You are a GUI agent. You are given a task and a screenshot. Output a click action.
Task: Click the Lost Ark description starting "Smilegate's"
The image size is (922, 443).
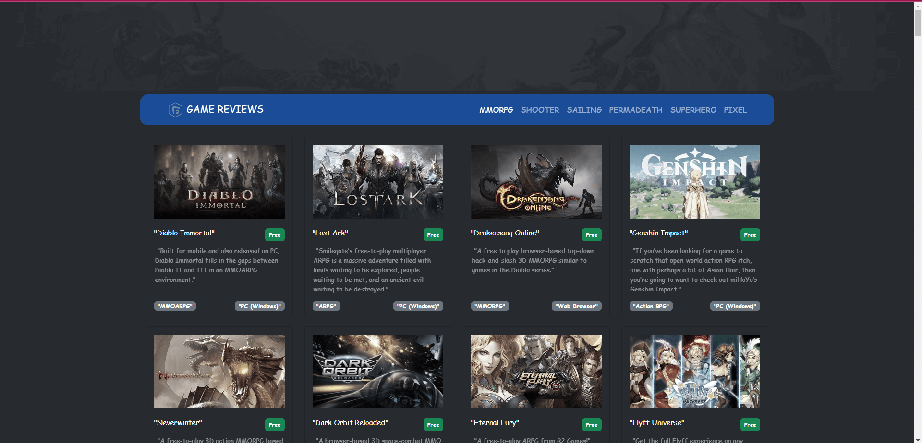click(x=372, y=270)
